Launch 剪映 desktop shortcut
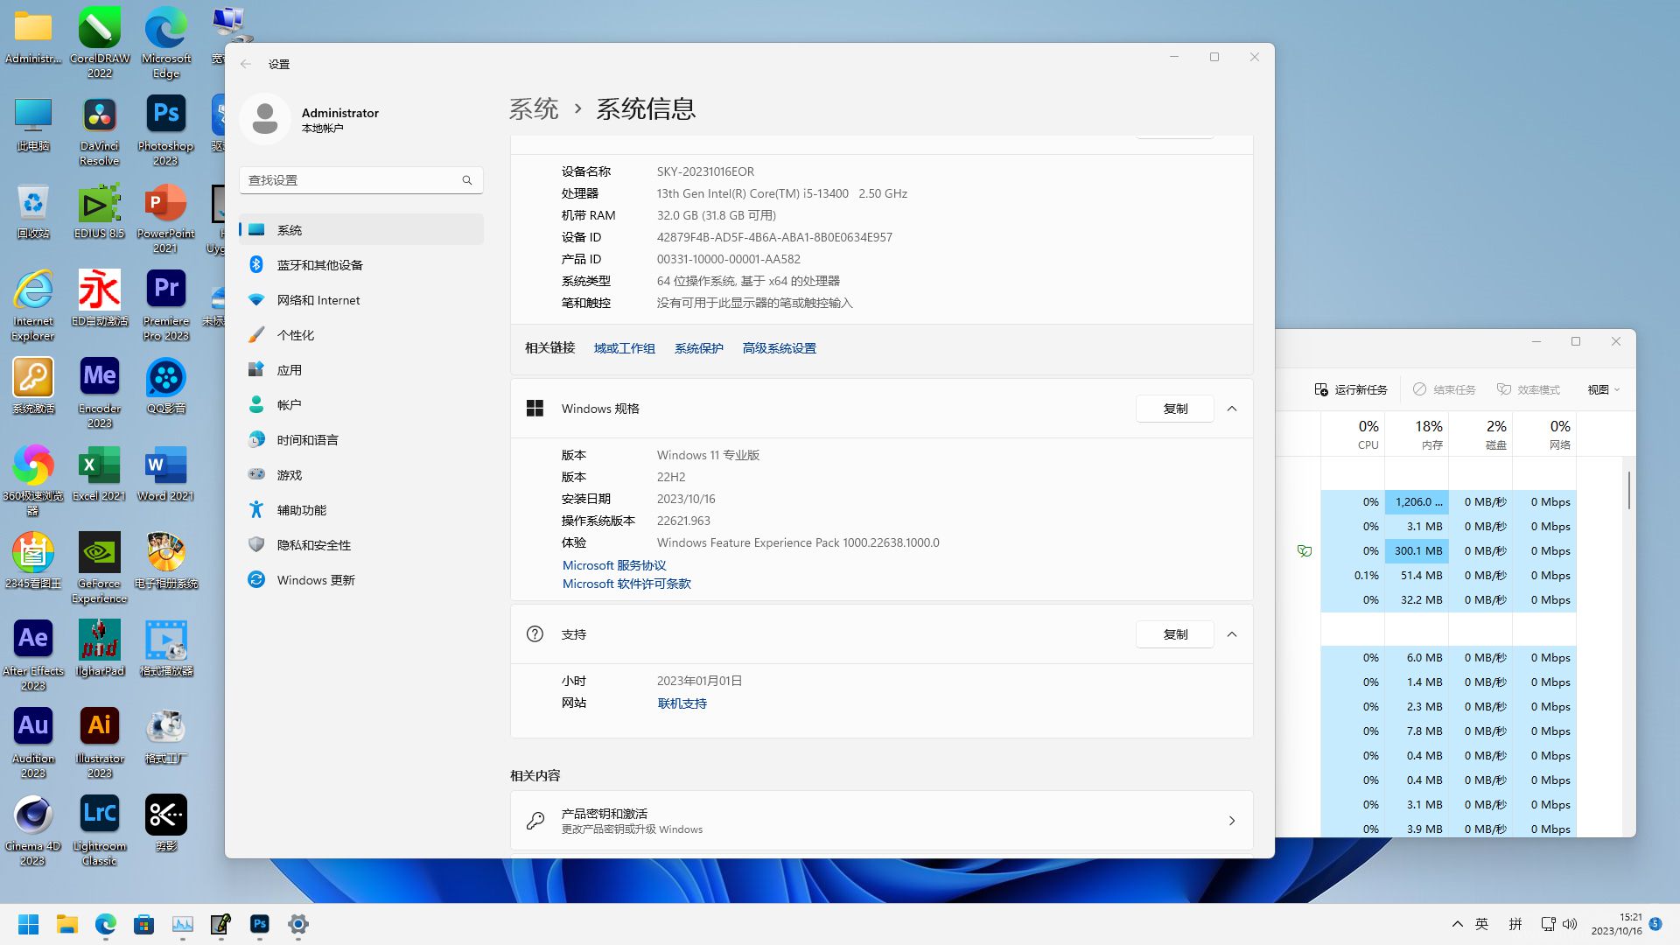1680x945 pixels. pos(166,822)
